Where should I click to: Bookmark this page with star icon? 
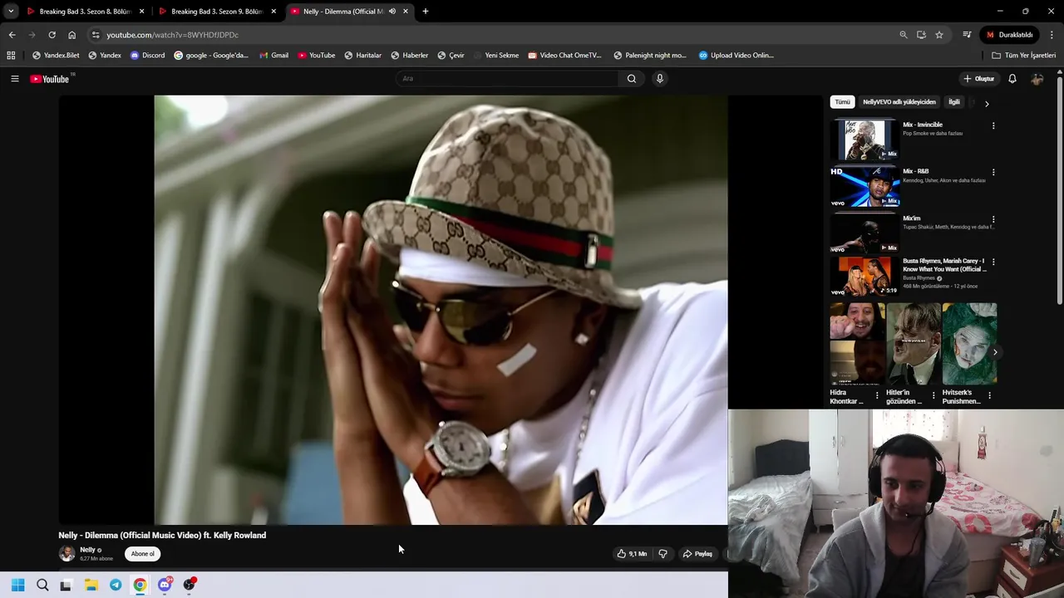939,35
